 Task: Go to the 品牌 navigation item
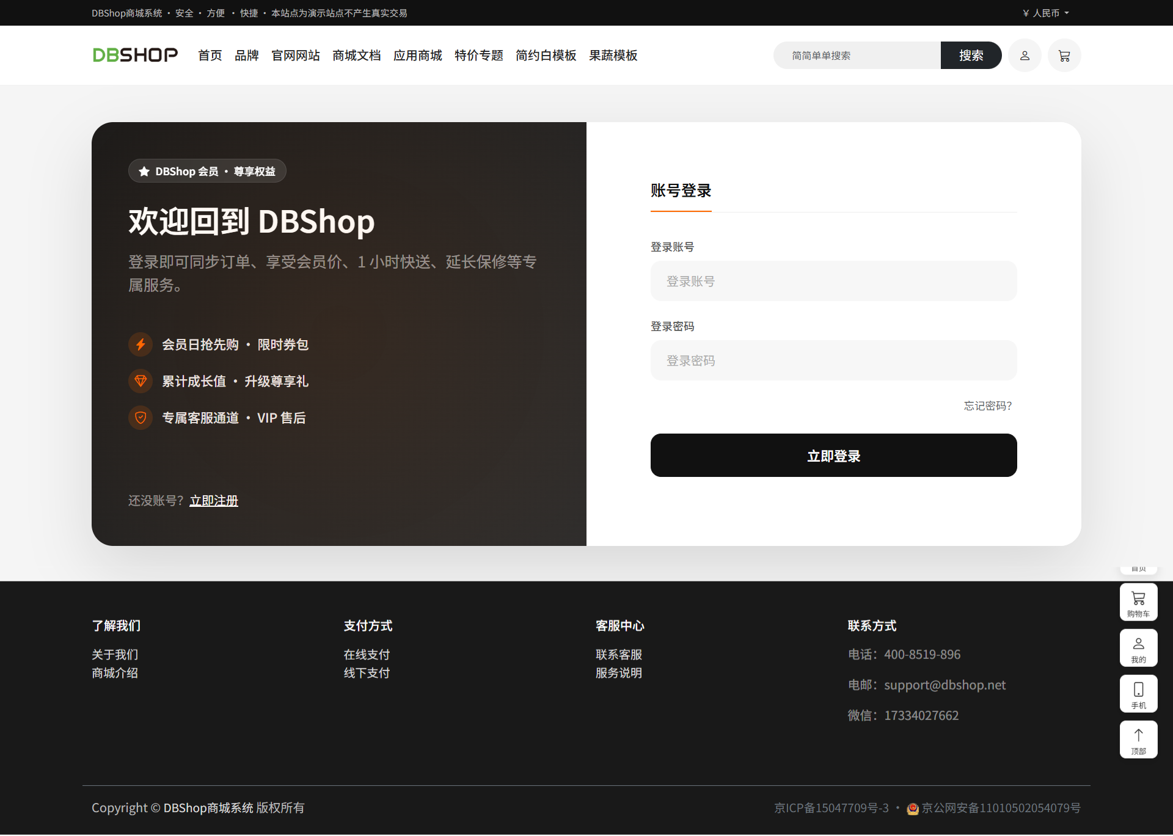point(247,56)
